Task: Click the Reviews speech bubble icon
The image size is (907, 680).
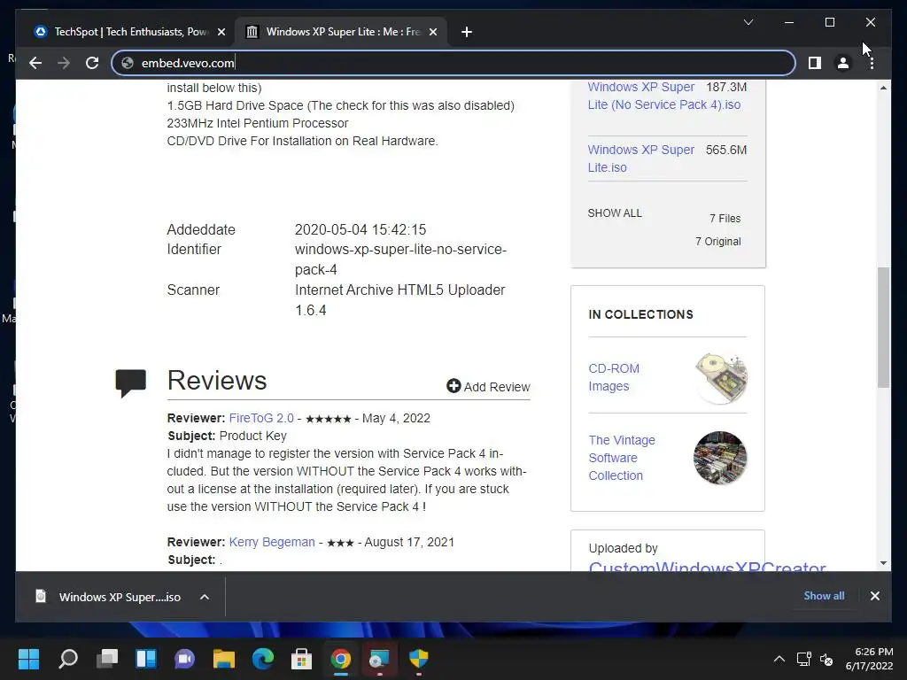Action: tap(131, 382)
